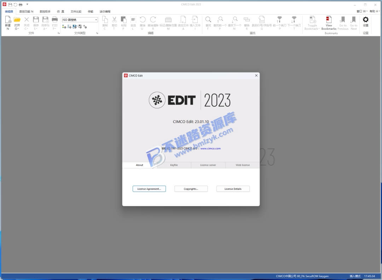
Task: Open the 窗口 W dropdown menu
Action: click(x=362, y=11)
